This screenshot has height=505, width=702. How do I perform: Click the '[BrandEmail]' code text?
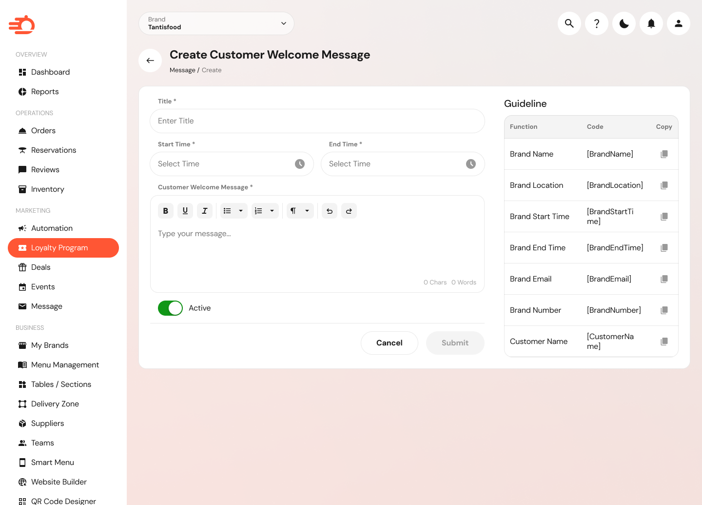[609, 279]
